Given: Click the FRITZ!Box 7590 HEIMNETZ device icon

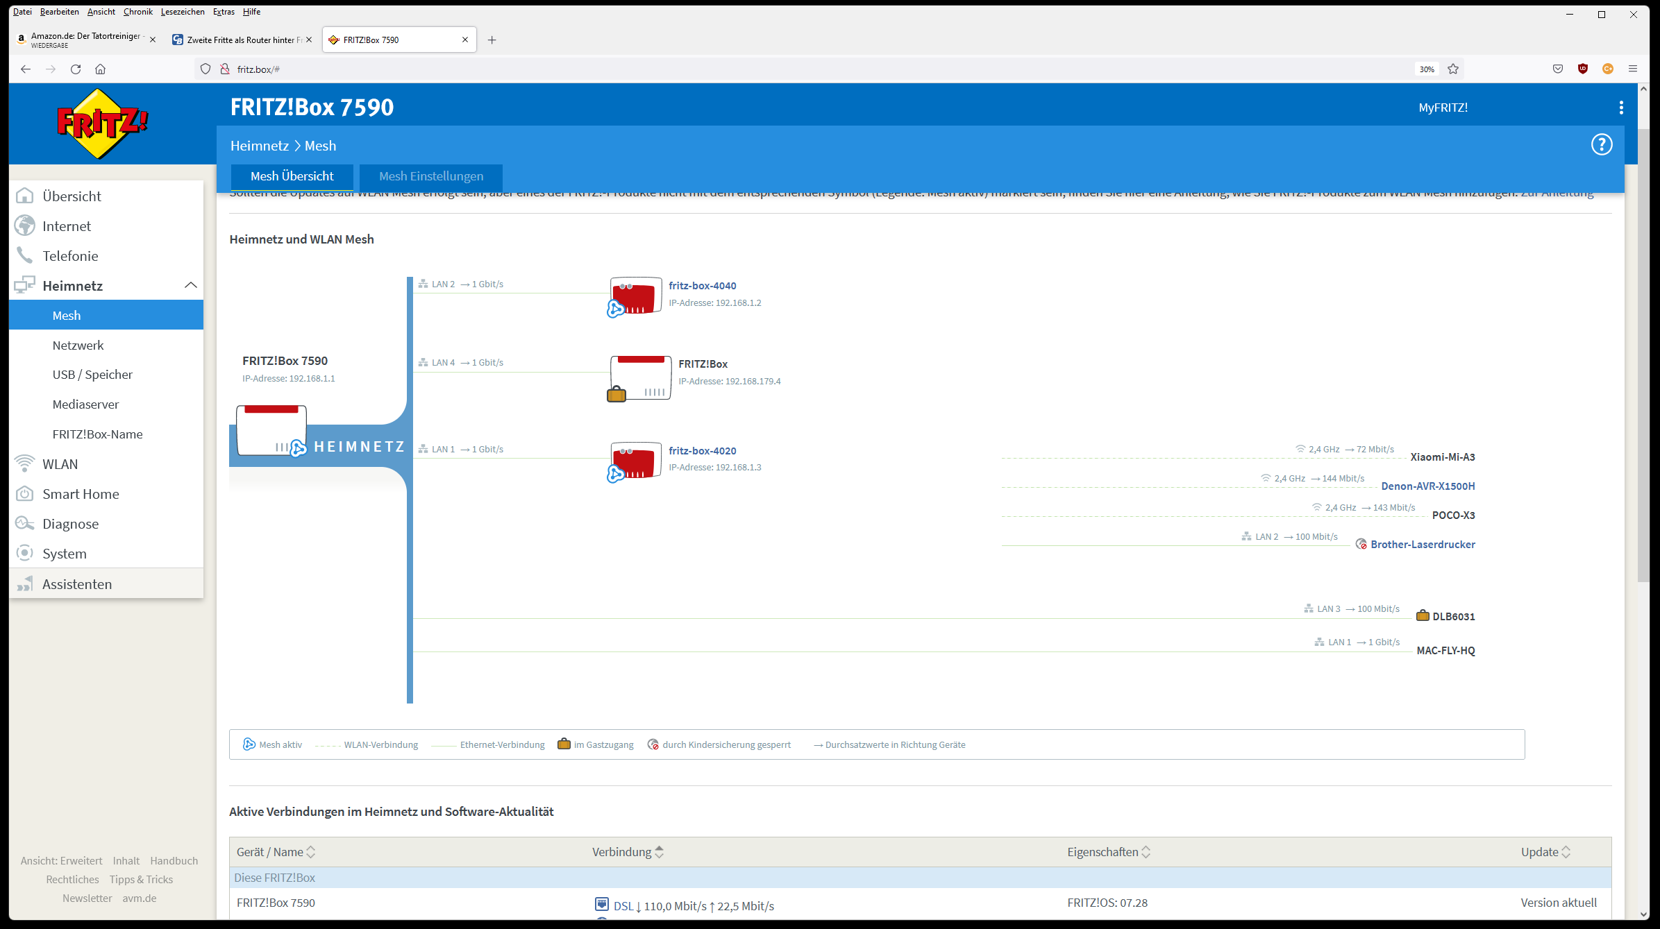Looking at the screenshot, I should coord(271,431).
